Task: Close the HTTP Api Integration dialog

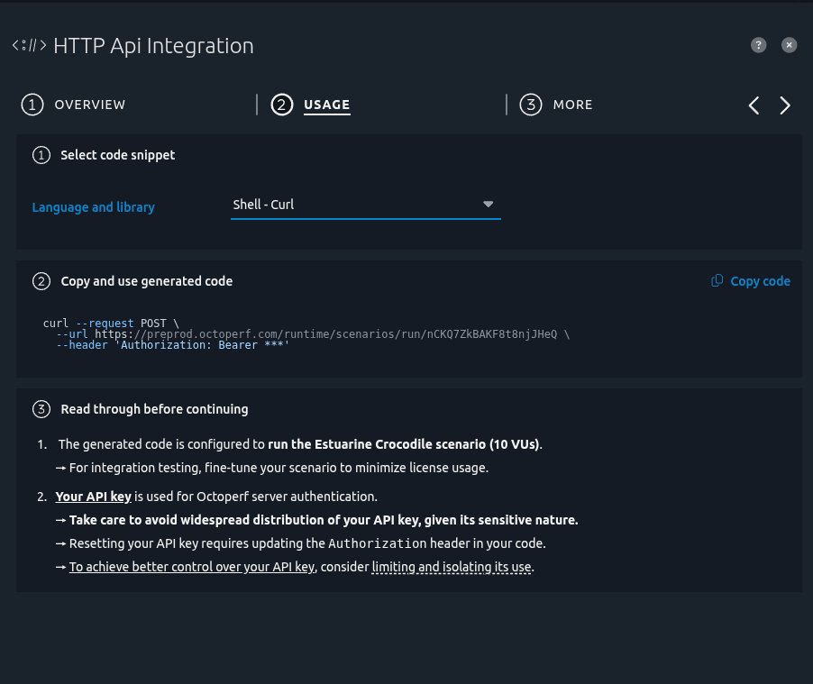Action: [789, 45]
